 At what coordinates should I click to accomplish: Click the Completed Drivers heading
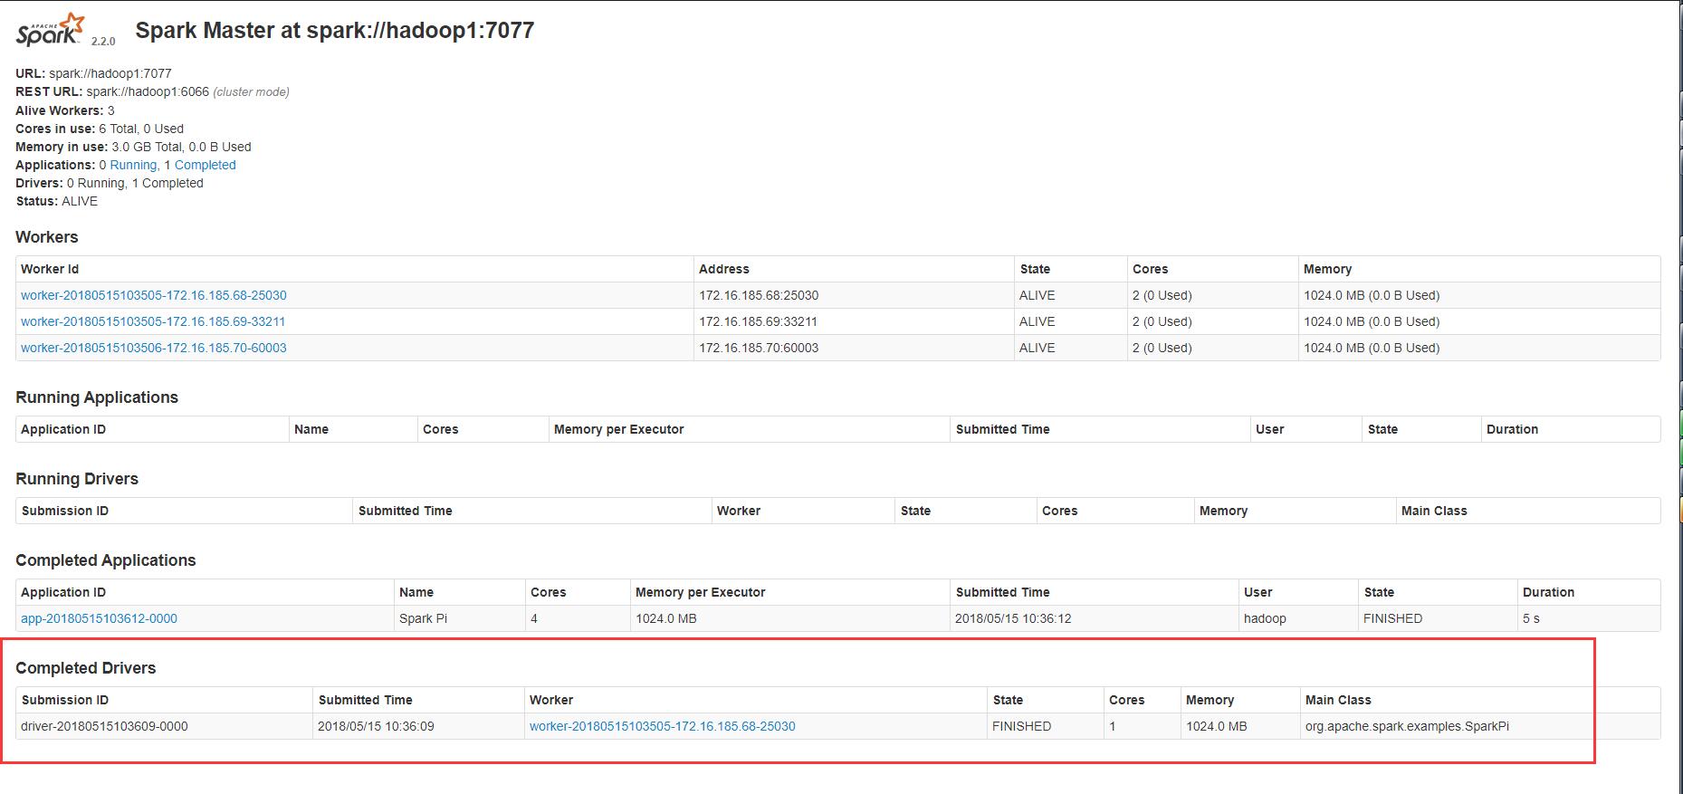click(x=86, y=668)
